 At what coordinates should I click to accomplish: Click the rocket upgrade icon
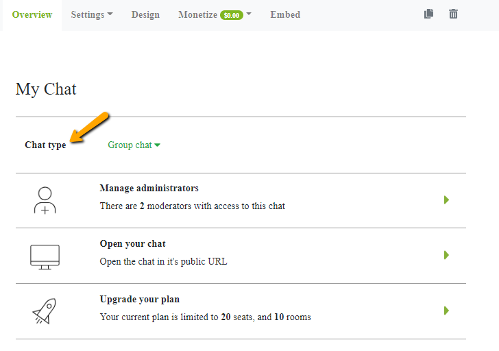coord(45,311)
